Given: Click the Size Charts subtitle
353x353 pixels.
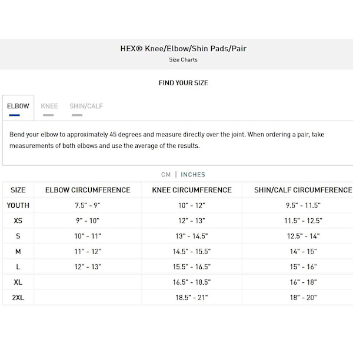Looking at the screenshot, I should 183,59.
